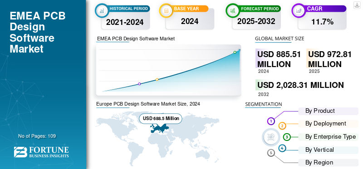
Task: Click the green marker on the growth curve
Action: (x=235, y=52)
